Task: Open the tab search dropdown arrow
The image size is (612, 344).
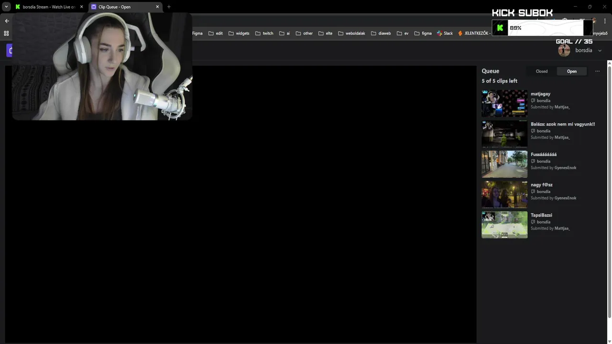Action: [x=6, y=7]
